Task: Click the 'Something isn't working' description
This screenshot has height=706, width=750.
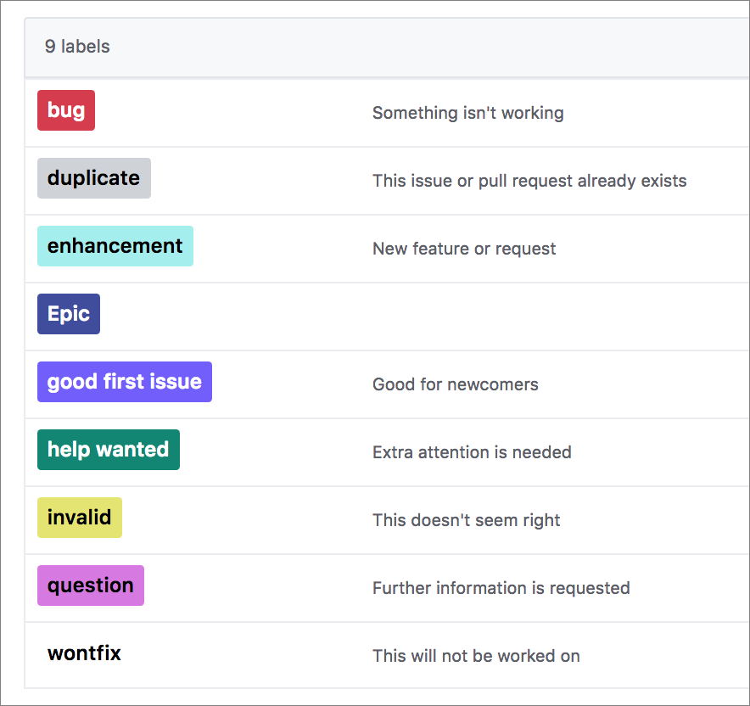Action: click(x=467, y=113)
